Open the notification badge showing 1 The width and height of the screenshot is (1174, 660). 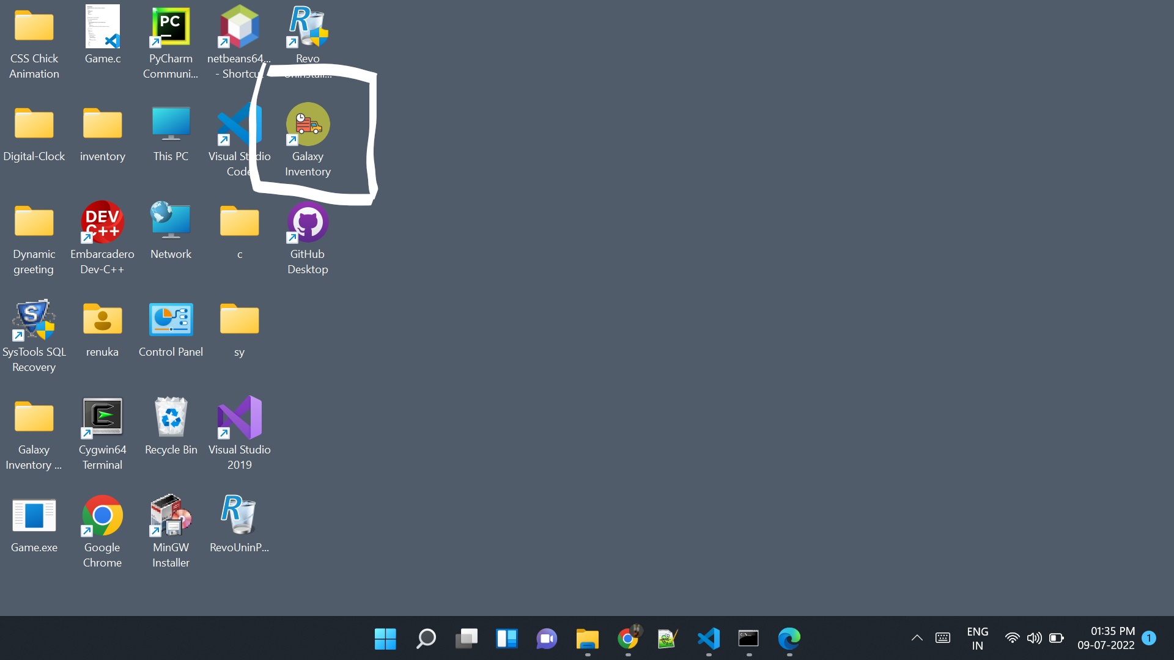1149,638
